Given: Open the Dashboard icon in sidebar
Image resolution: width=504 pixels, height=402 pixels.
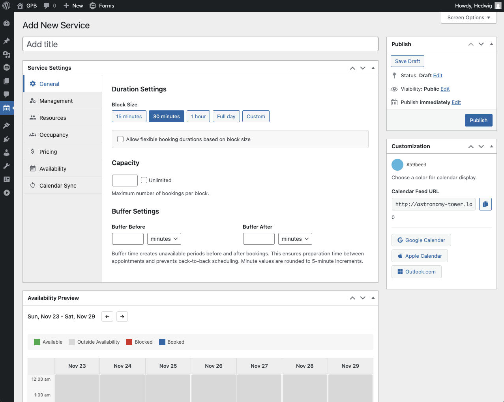Looking at the screenshot, I should 6,23.
